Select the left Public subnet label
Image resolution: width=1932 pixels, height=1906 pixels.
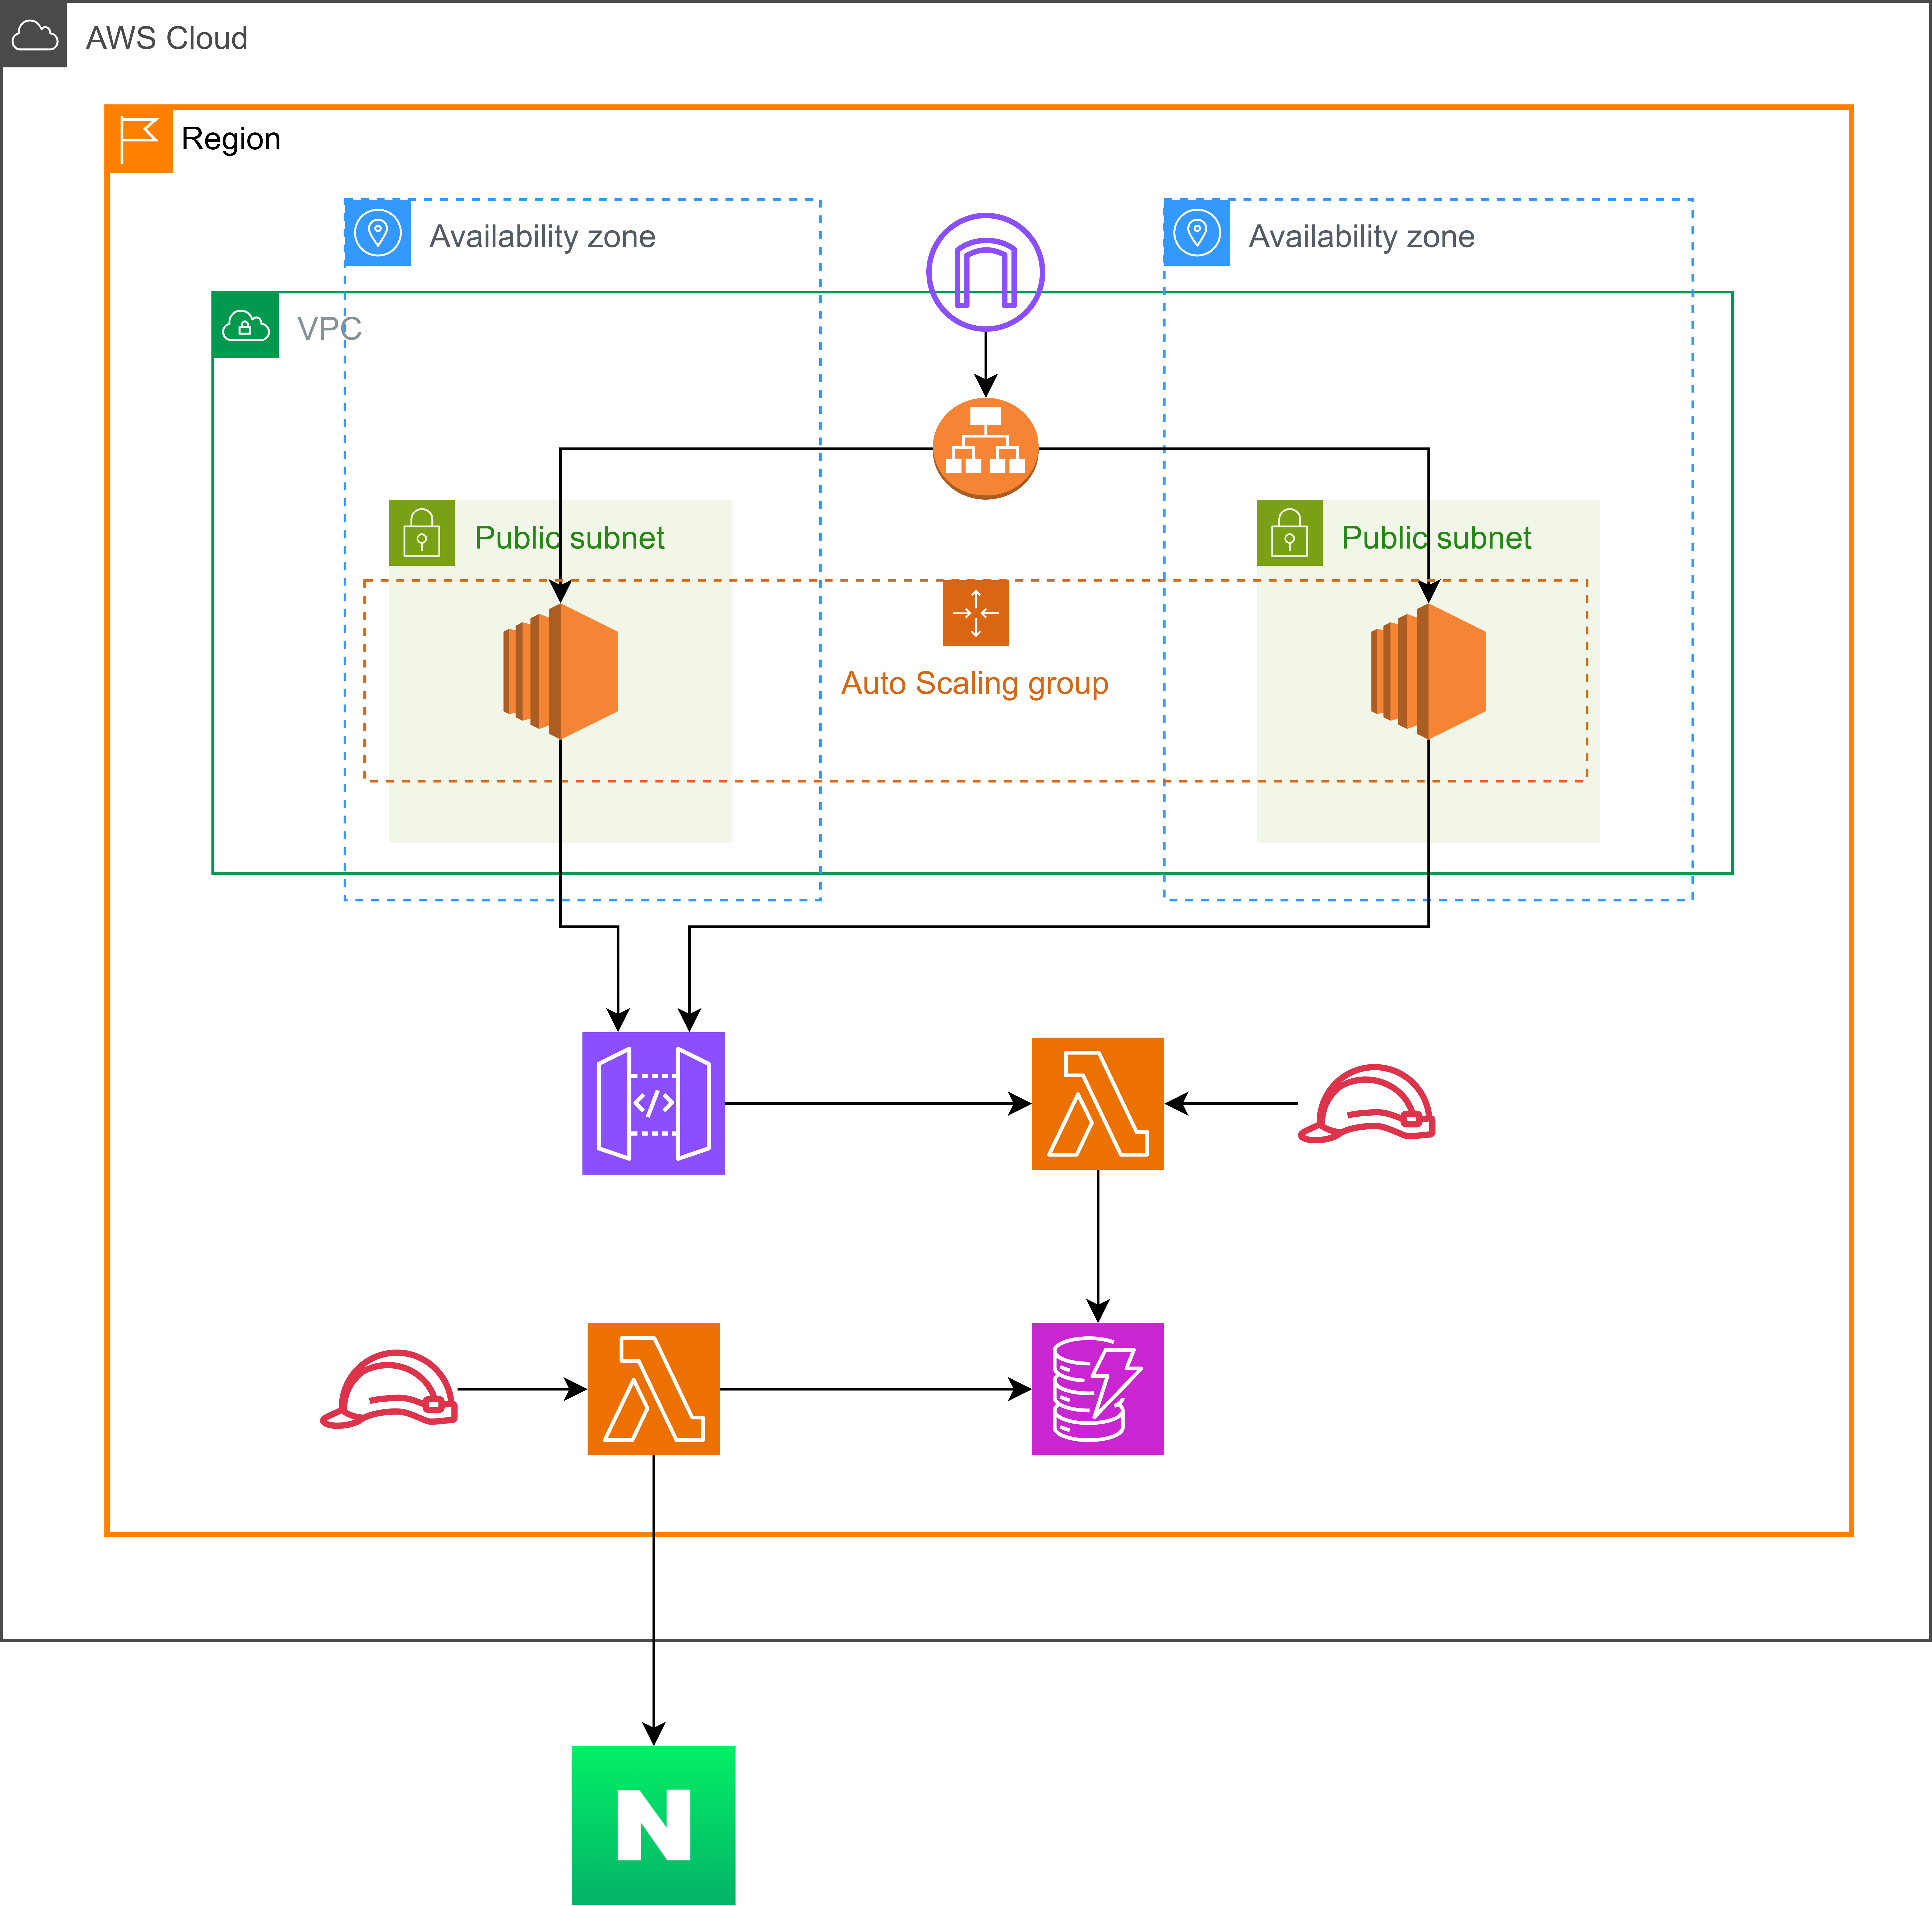click(x=569, y=538)
